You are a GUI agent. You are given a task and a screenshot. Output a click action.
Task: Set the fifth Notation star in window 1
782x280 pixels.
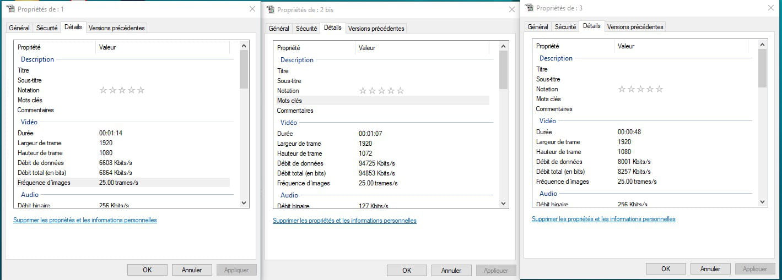[141, 90]
